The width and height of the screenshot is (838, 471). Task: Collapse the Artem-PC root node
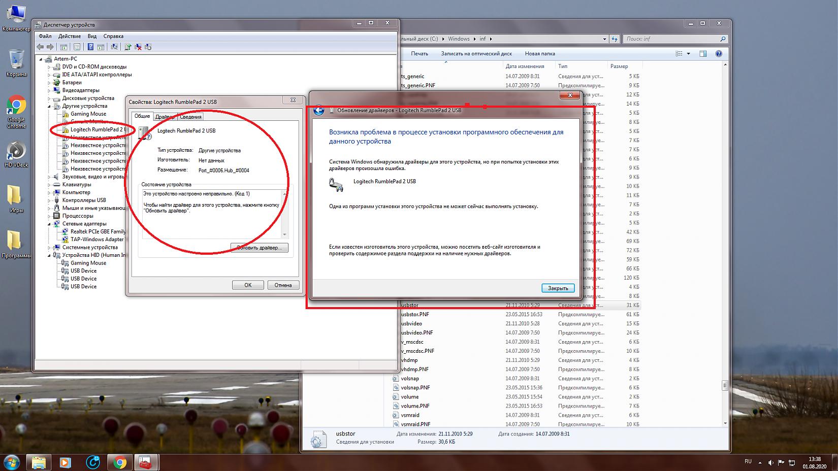(41, 59)
